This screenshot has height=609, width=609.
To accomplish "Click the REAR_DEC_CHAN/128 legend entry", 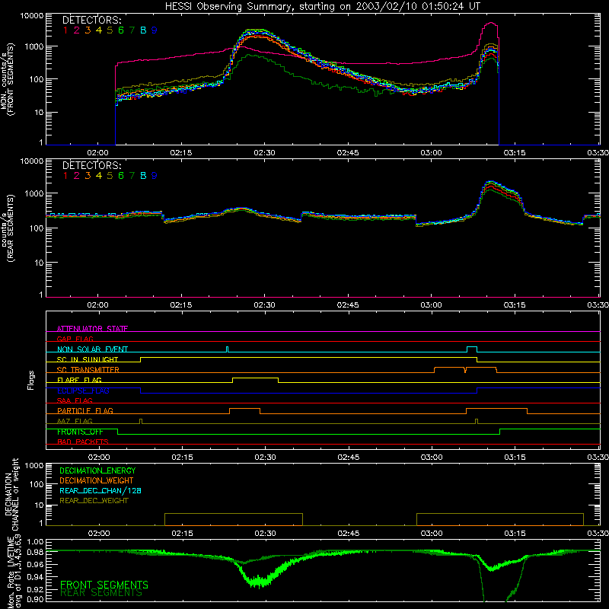I will [x=100, y=490].
